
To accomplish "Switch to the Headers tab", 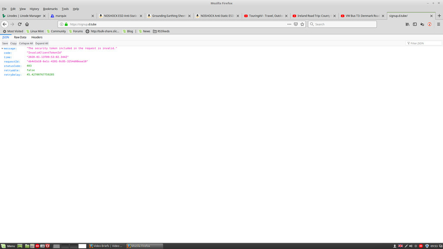I will click(37, 37).
